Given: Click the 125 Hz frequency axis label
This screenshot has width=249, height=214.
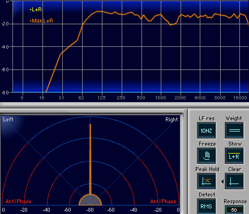Looking at the screenshot, I should click(101, 98).
